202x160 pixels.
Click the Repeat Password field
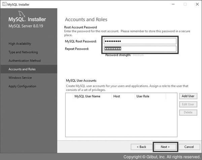pos(140,49)
